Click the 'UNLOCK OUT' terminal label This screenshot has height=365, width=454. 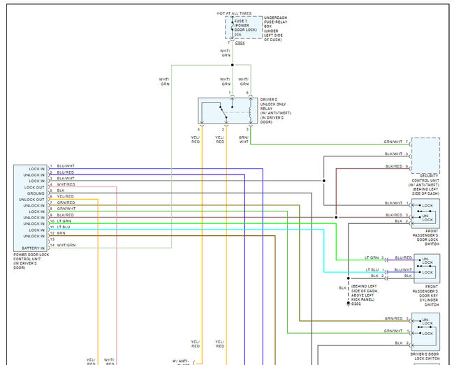[x=31, y=200]
